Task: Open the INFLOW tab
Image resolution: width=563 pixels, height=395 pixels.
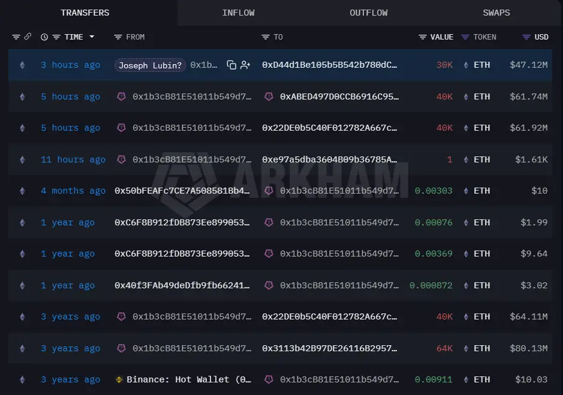Action: point(238,13)
